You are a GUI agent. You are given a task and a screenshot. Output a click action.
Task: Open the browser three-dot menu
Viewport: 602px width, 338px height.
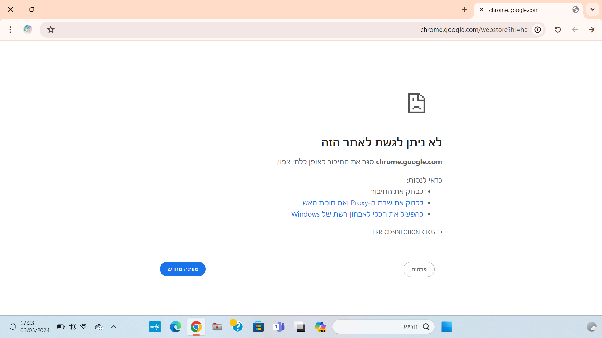point(10,29)
